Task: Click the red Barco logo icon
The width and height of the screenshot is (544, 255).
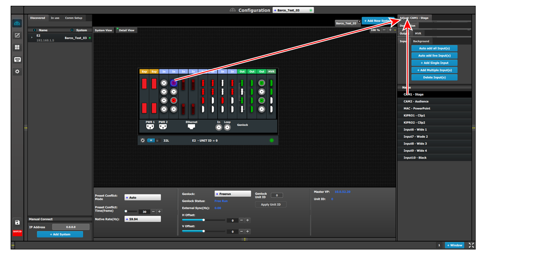Action: (17, 233)
